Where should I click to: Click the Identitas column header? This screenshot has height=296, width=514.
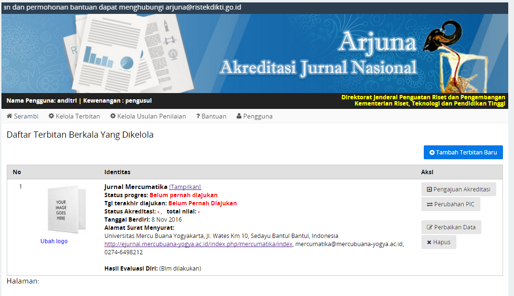[117, 172]
